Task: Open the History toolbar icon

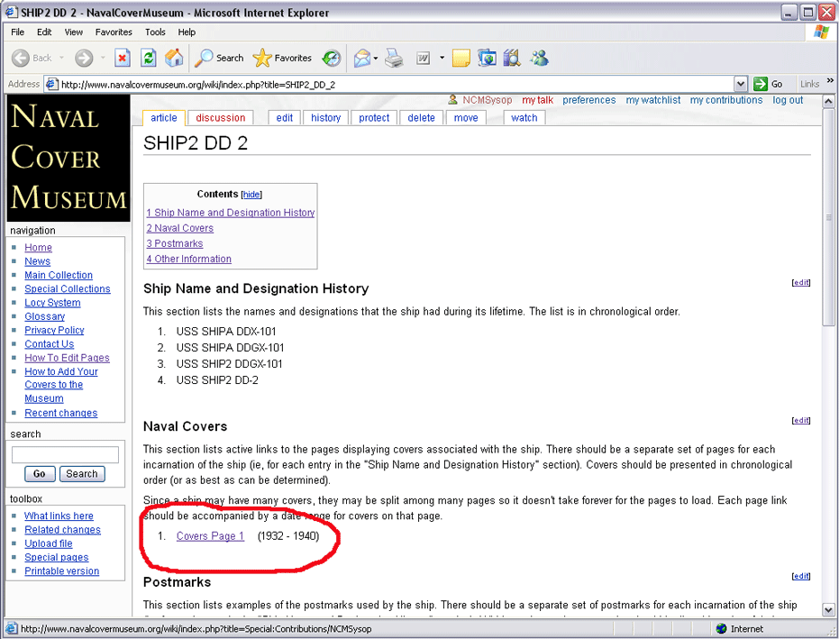Action: [332, 59]
